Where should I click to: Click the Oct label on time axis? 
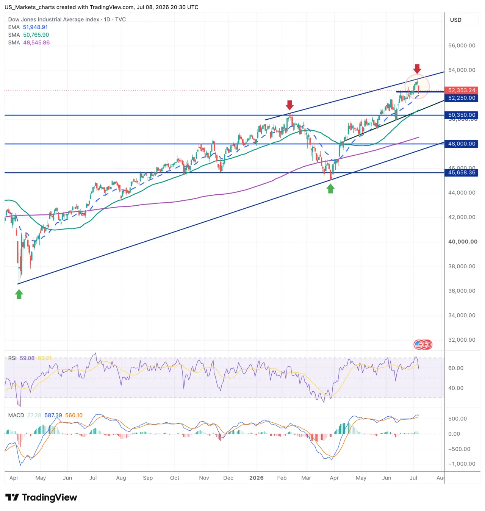[x=175, y=478]
